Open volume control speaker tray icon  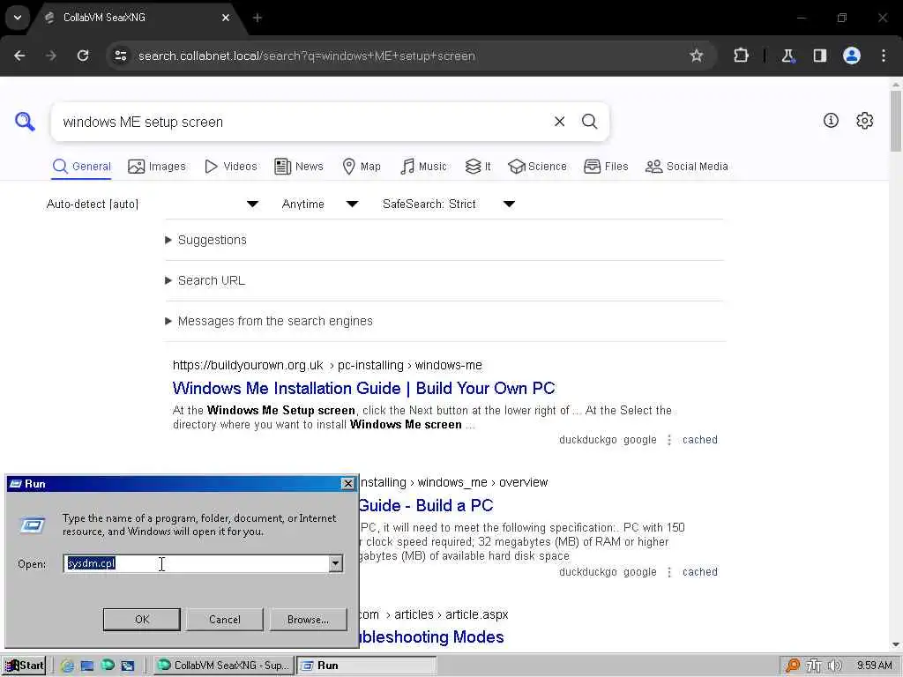pyautogui.click(x=834, y=666)
